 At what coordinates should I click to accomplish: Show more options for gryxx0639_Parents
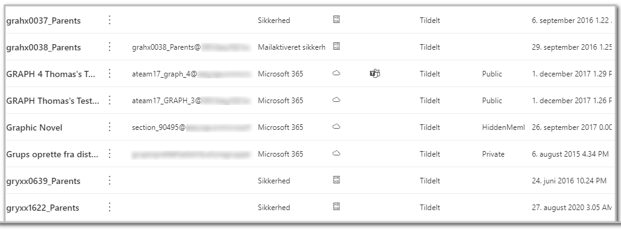(110, 181)
